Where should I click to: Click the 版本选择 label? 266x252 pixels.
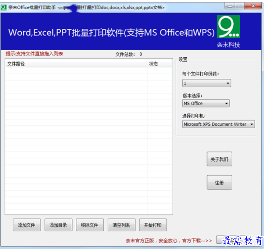pos(192,96)
